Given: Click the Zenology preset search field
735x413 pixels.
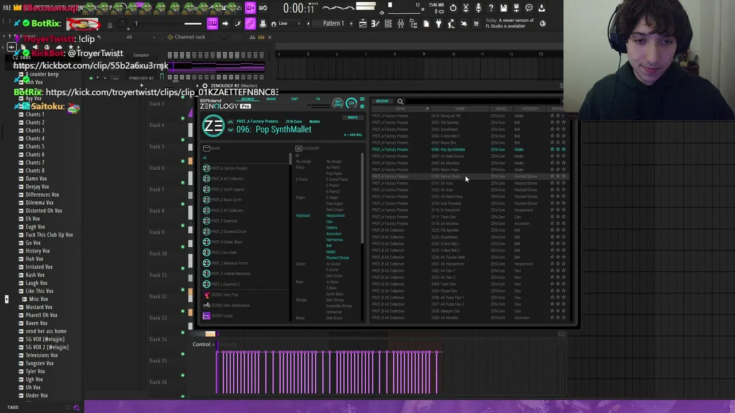Looking at the screenshot, I should pyautogui.click(x=482, y=102).
